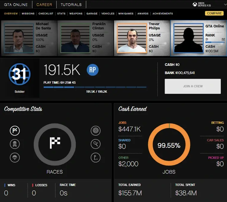Switch to the Missions section

click(28, 13)
